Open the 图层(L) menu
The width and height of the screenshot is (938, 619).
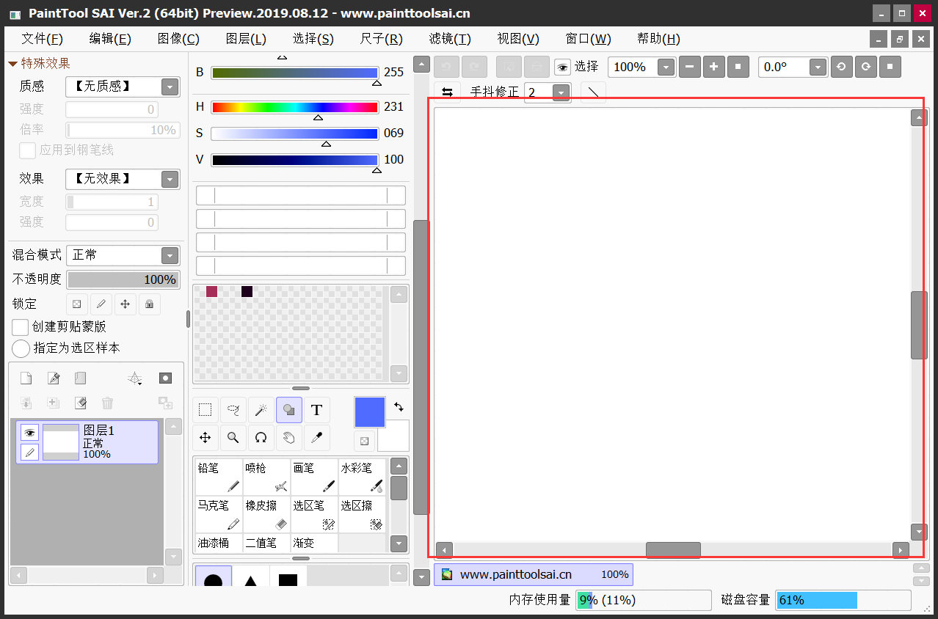pyautogui.click(x=246, y=39)
